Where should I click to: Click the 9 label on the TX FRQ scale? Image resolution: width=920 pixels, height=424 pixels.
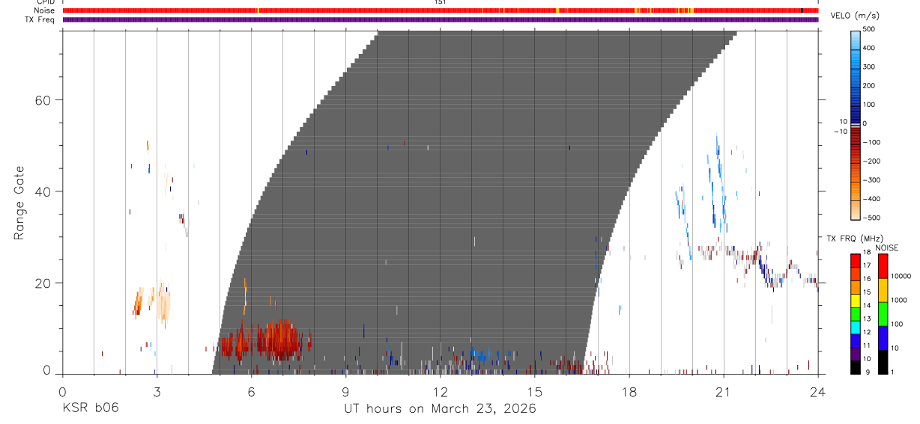coord(867,372)
